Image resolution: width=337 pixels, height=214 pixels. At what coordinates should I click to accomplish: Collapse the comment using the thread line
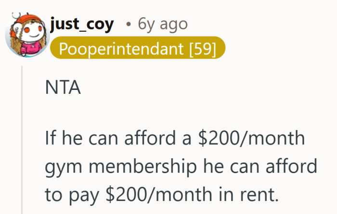coord(23,139)
